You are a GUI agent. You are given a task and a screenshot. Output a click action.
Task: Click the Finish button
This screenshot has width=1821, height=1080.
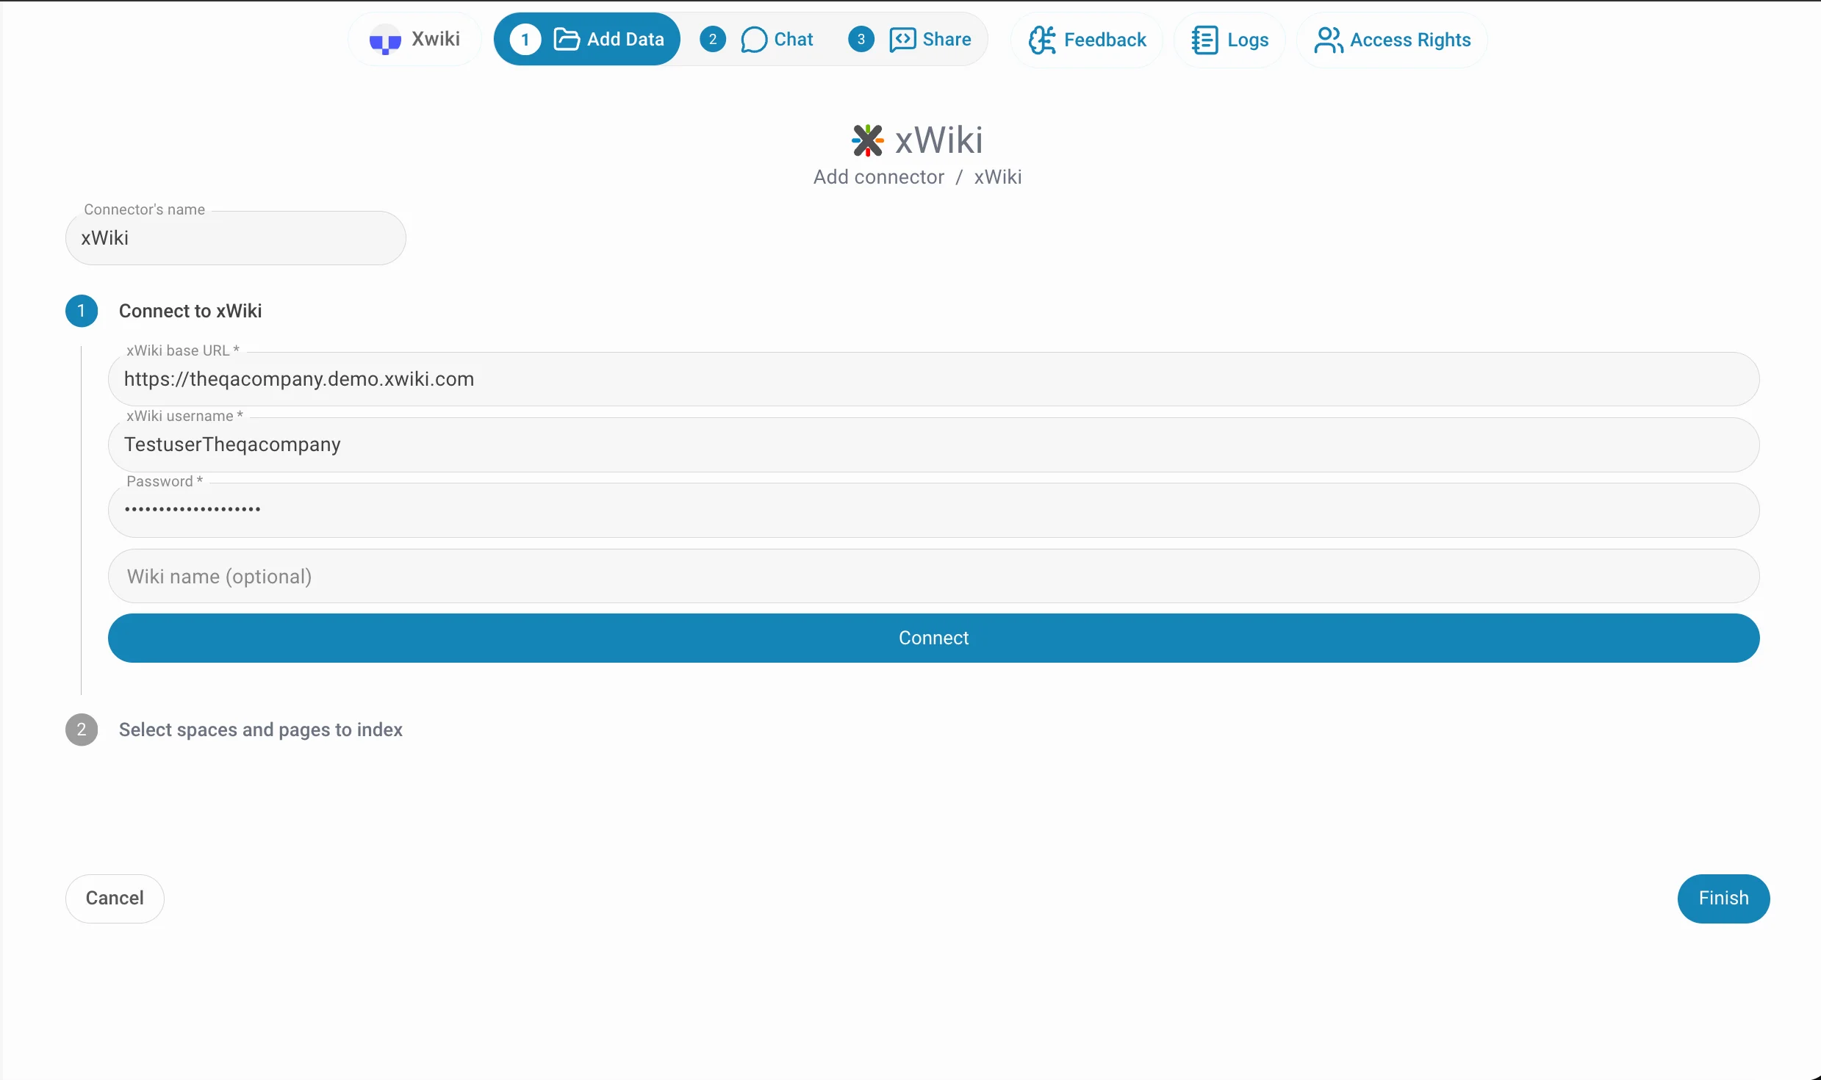coord(1723,898)
